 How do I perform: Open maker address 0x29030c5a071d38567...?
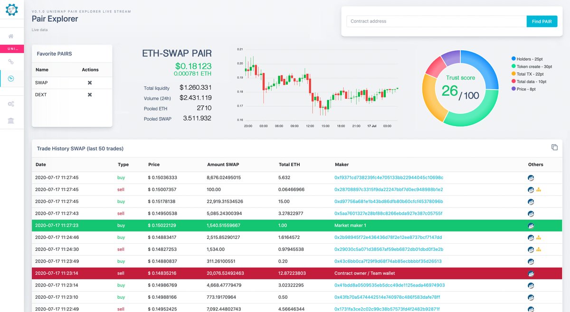pos(389,249)
